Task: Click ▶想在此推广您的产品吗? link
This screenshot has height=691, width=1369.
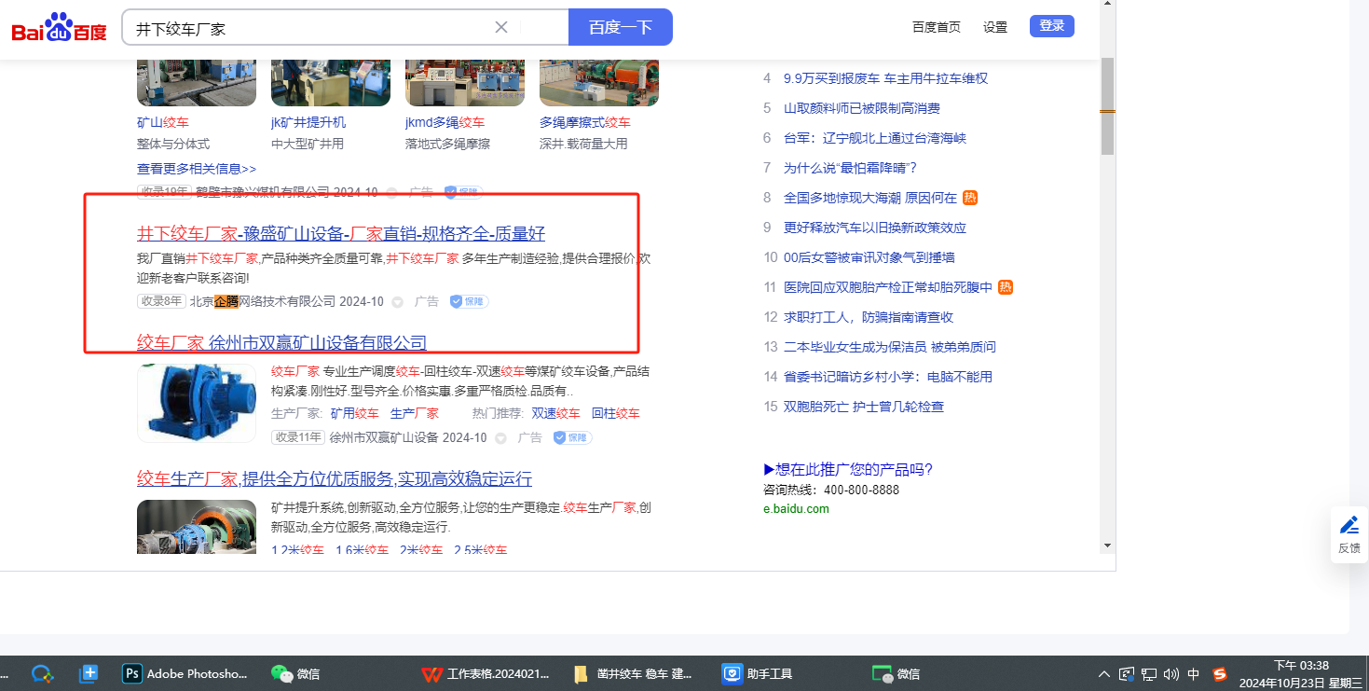Action: pyautogui.click(x=848, y=469)
